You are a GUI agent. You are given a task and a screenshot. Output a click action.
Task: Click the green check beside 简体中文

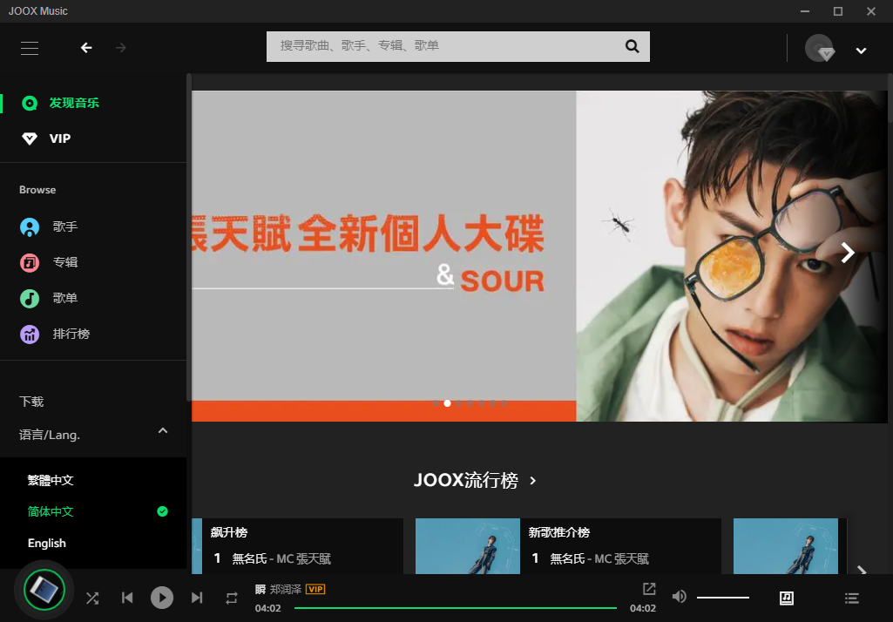coord(162,511)
